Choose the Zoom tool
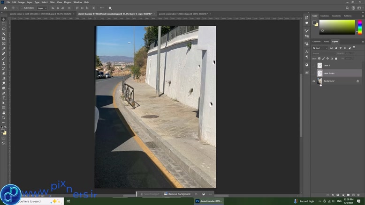Screen dimensions: 365x205 coord(4,117)
